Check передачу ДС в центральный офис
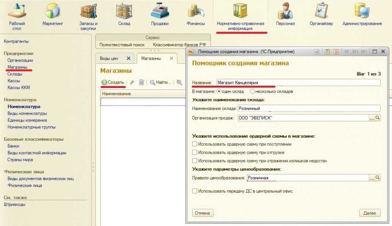The width and height of the screenshot is (392, 226). click(195, 191)
